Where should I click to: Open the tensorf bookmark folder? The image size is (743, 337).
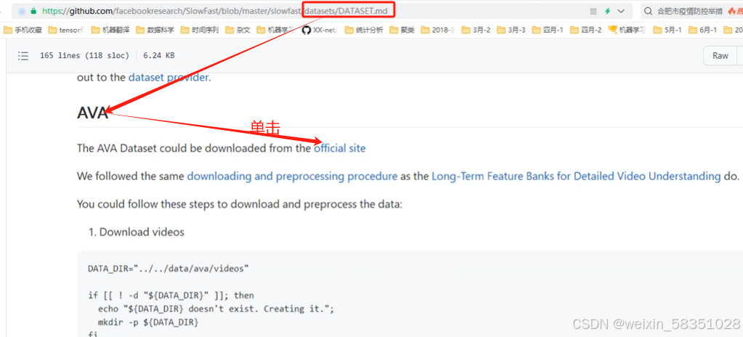pos(66,30)
